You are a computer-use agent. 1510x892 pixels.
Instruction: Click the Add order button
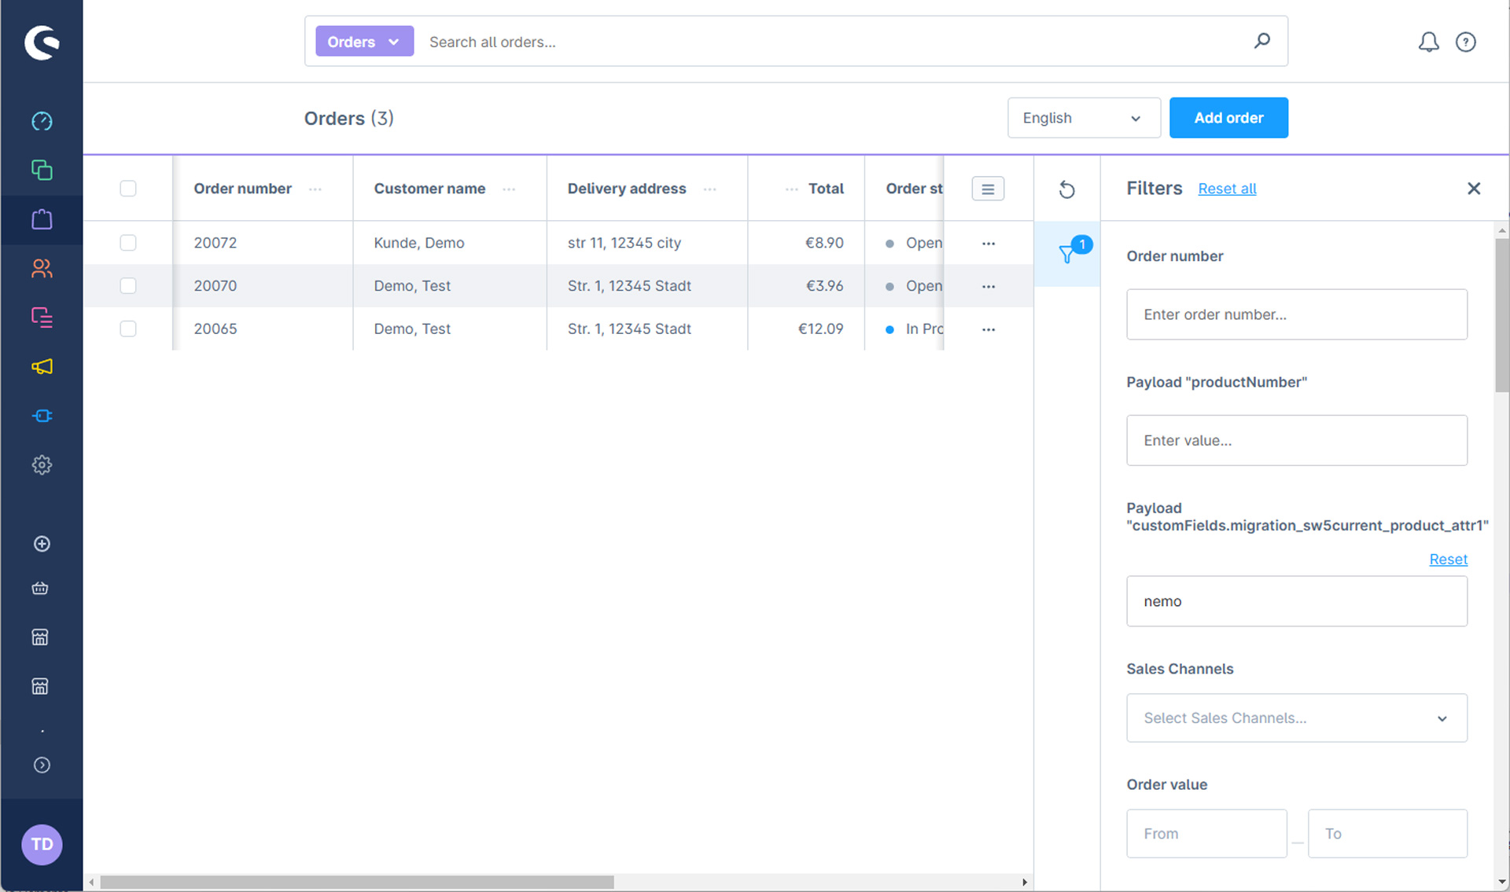point(1228,118)
